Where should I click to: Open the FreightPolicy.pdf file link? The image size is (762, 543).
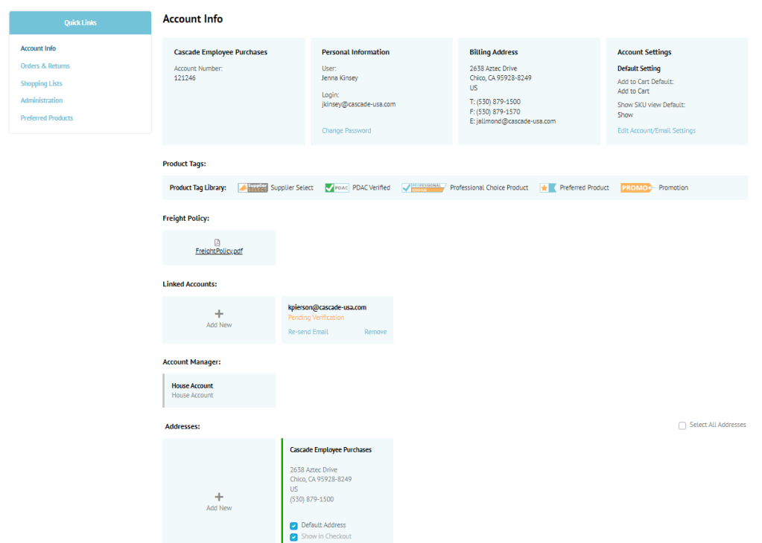point(219,251)
